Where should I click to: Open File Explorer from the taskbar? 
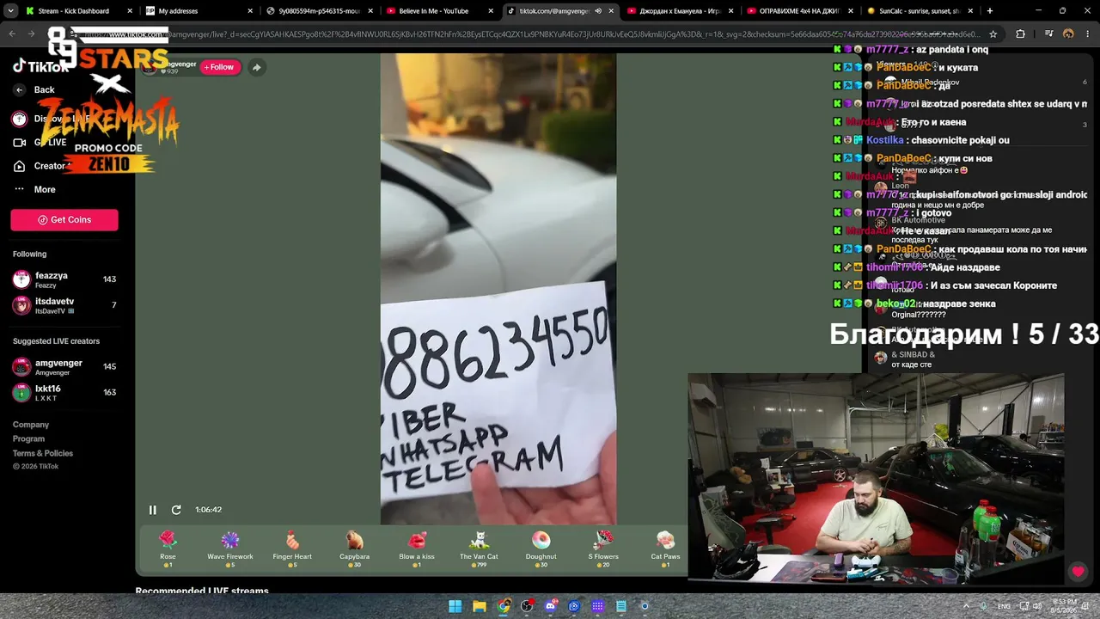click(480, 606)
